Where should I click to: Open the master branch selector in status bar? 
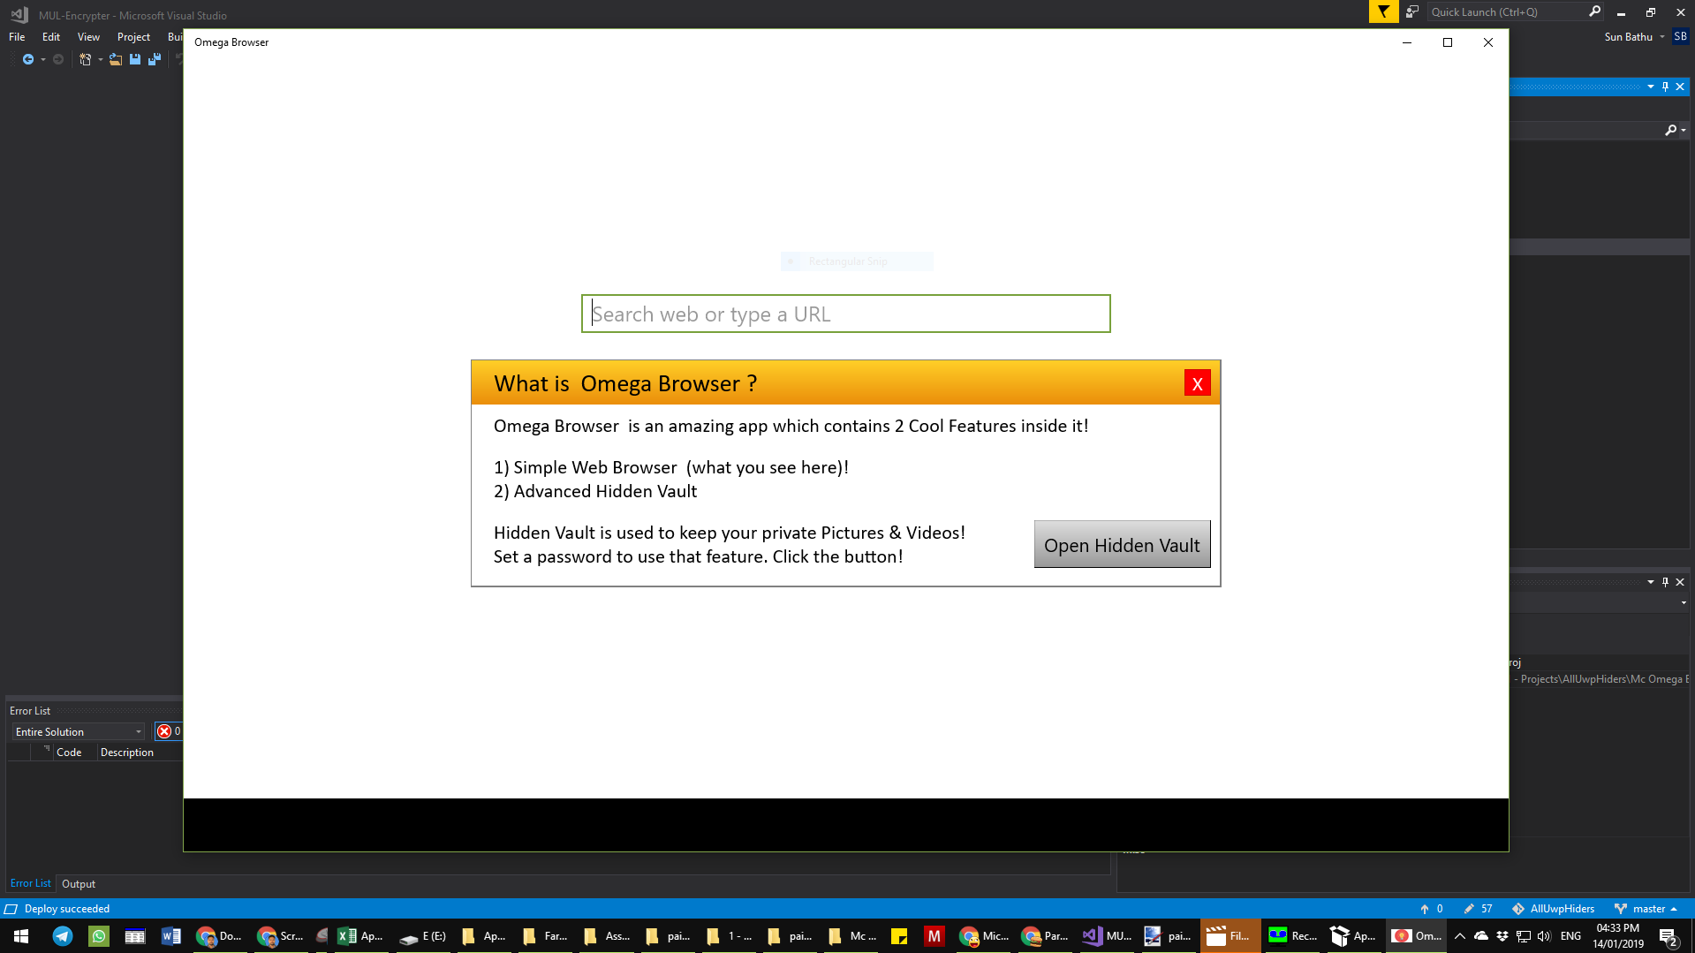1646,909
